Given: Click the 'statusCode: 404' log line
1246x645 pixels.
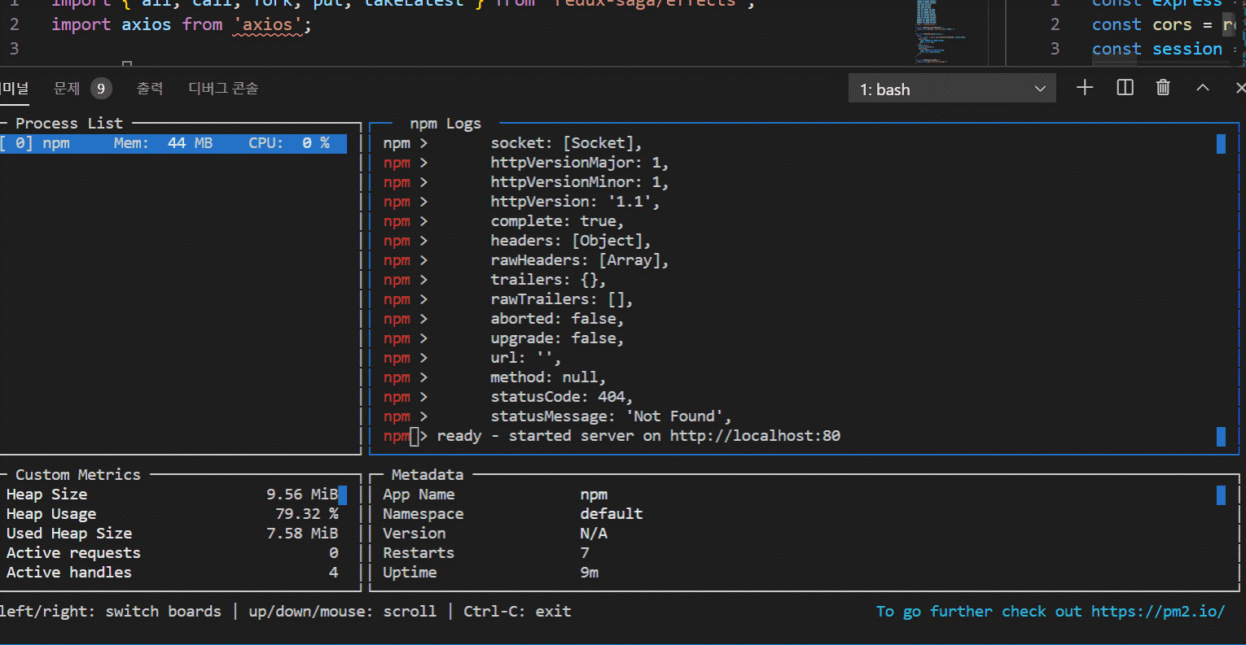Looking at the screenshot, I should (x=561, y=397).
